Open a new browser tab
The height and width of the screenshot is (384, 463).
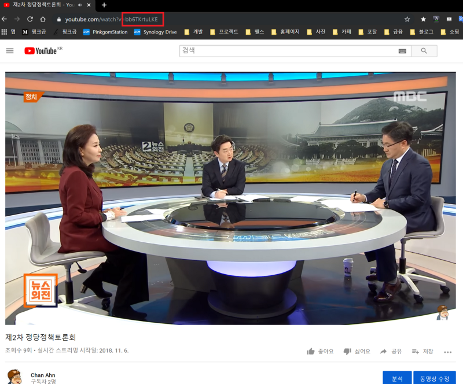tap(104, 5)
